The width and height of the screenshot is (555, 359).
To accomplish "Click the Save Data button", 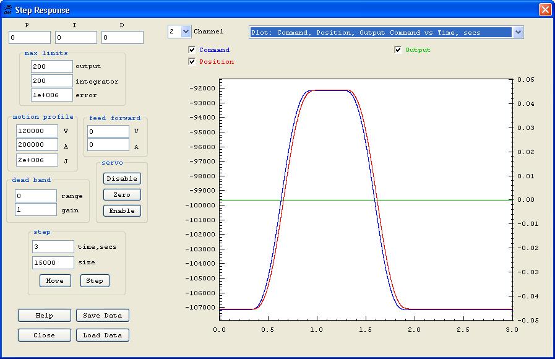I will [103, 316].
